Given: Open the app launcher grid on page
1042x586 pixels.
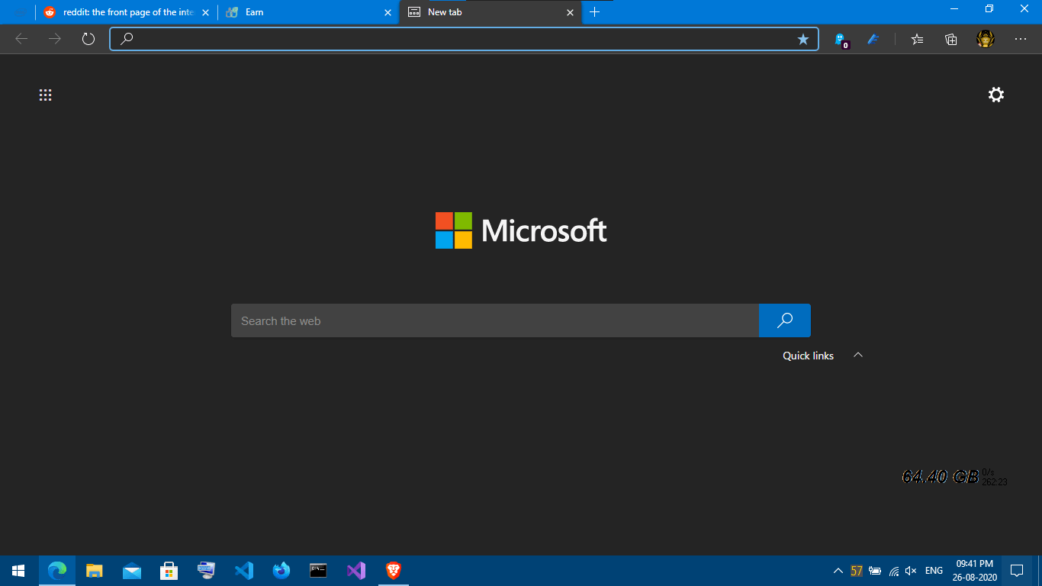Looking at the screenshot, I should pyautogui.click(x=46, y=95).
